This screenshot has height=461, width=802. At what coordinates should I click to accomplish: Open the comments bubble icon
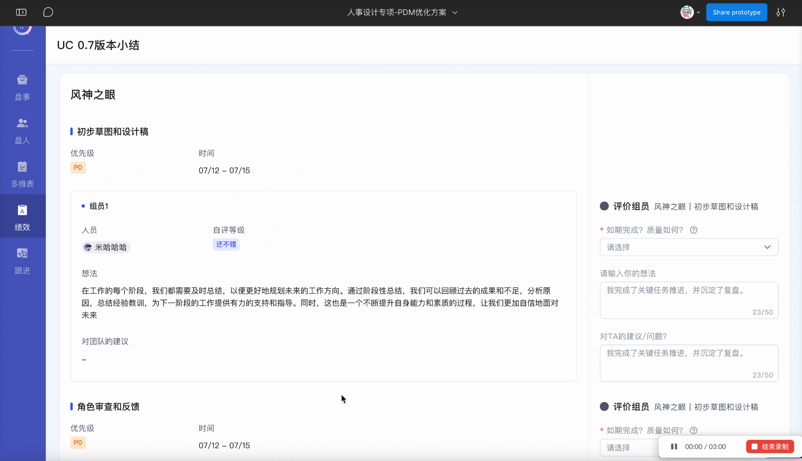click(x=48, y=13)
